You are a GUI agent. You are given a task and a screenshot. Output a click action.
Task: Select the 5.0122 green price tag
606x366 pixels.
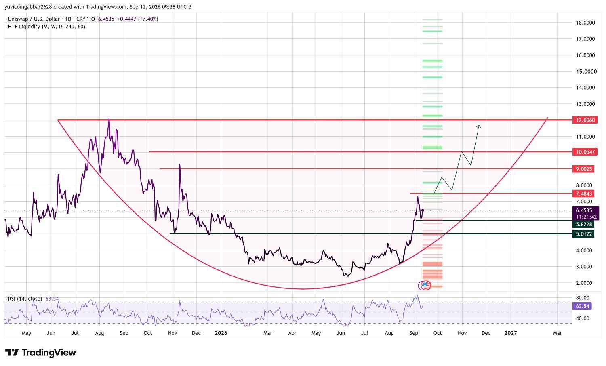coord(584,234)
